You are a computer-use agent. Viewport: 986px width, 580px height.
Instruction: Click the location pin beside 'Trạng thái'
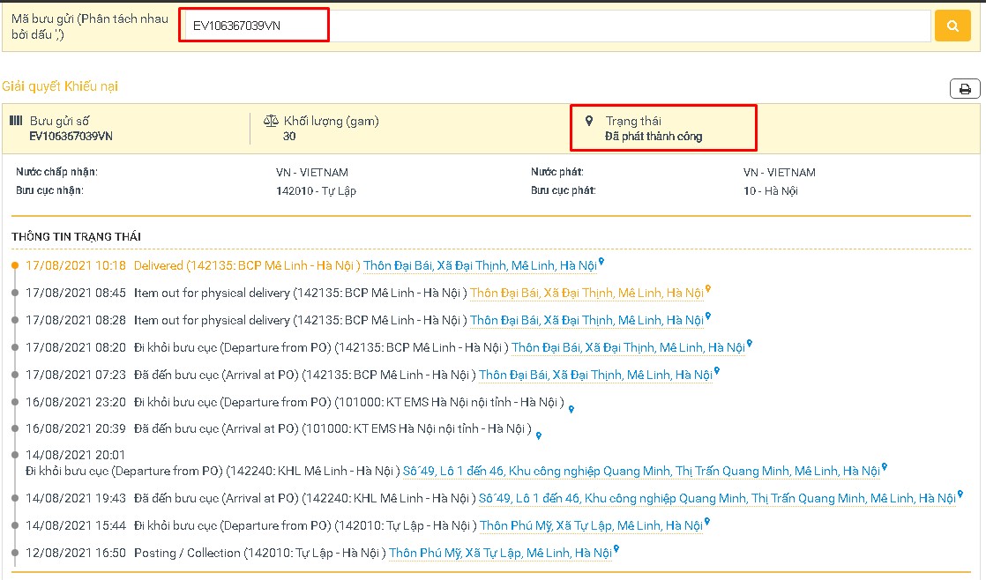point(589,121)
